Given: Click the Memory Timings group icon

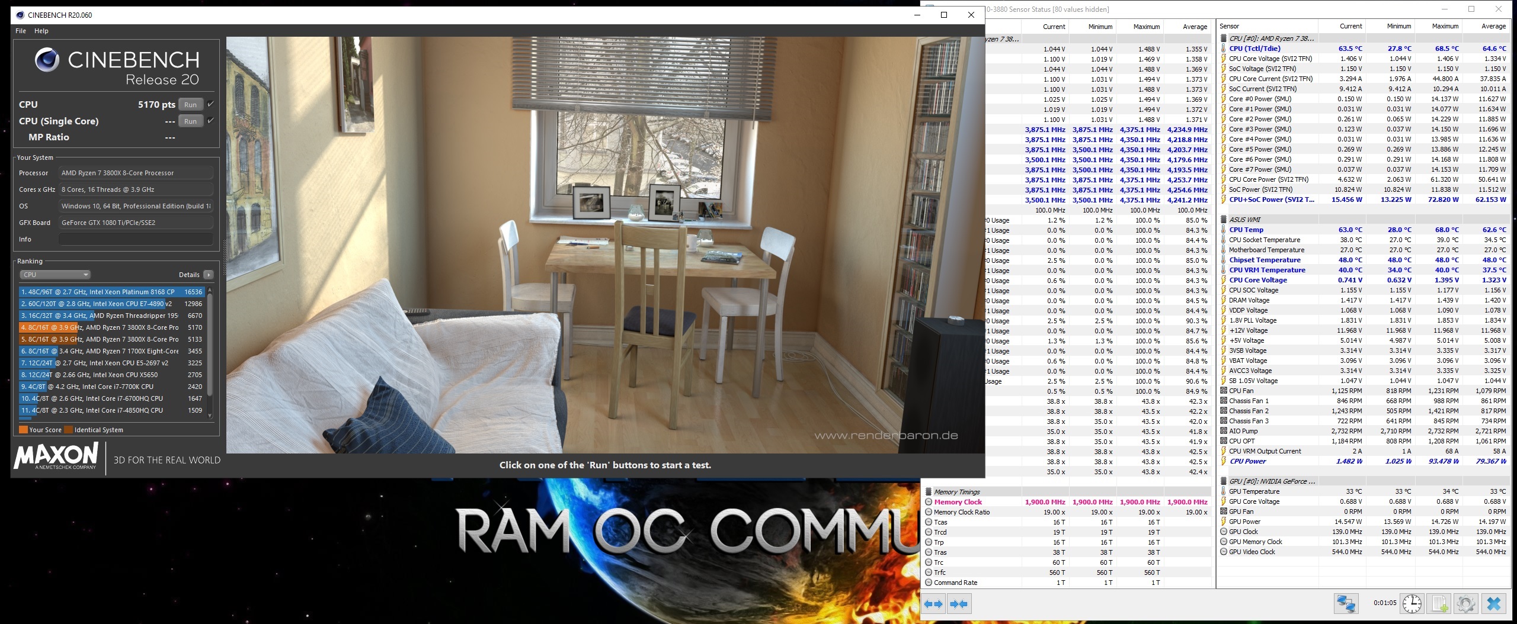Looking at the screenshot, I should tap(929, 492).
